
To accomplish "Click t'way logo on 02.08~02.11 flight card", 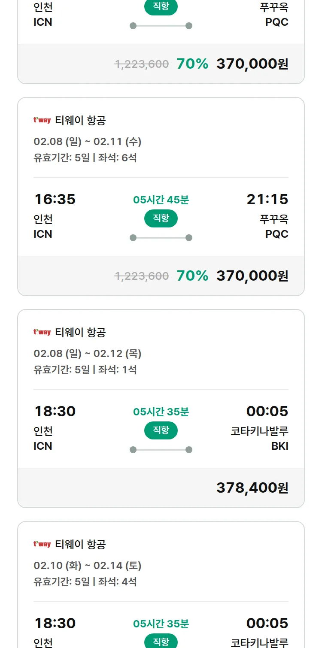I will coord(42,120).
